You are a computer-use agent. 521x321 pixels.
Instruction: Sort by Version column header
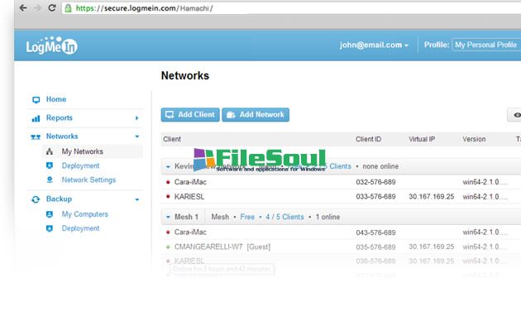pyautogui.click(x=474, y=139)
